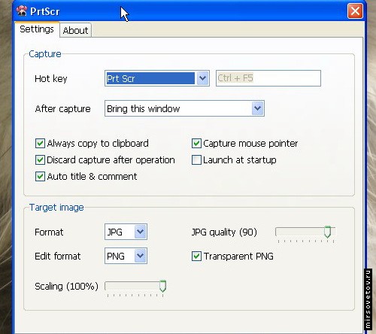Uncheck Capture mouse pointer option

[196, 144]
